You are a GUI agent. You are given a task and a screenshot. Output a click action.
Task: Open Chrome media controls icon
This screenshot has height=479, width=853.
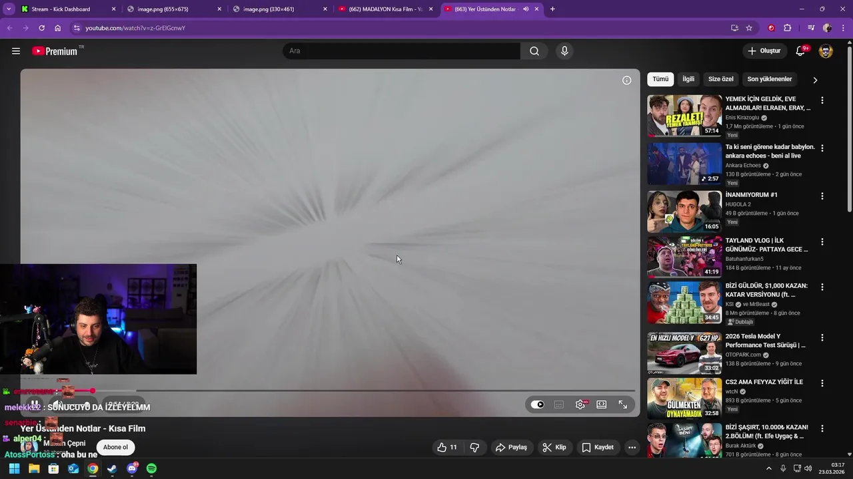pyautogui.click(x=811, y=28)
